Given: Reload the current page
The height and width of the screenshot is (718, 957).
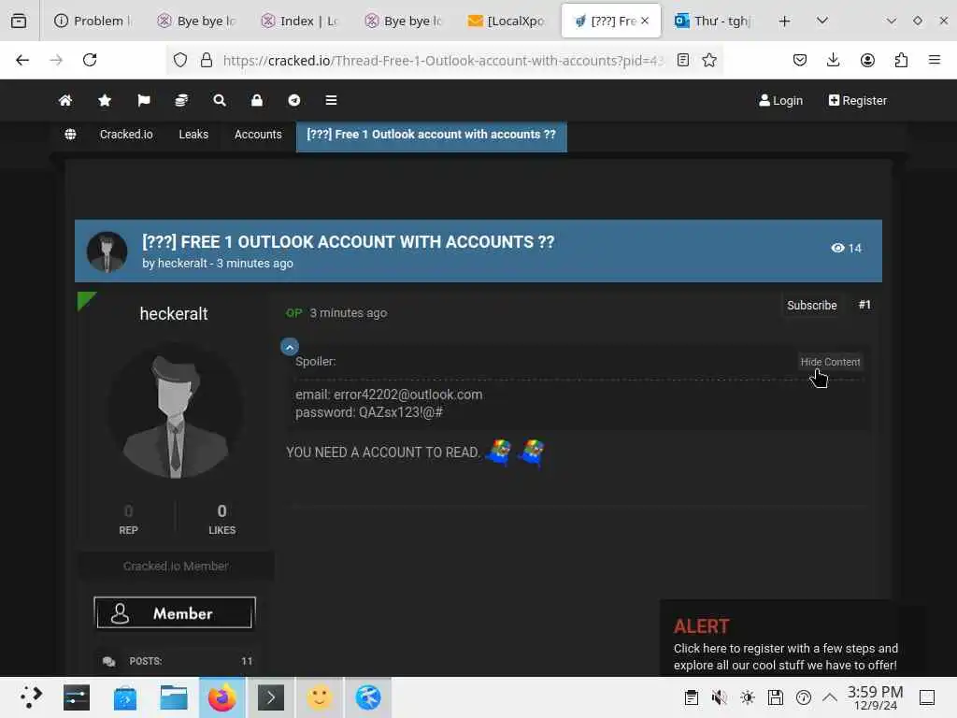Looking at the screenshot, I should click(90, 60).
